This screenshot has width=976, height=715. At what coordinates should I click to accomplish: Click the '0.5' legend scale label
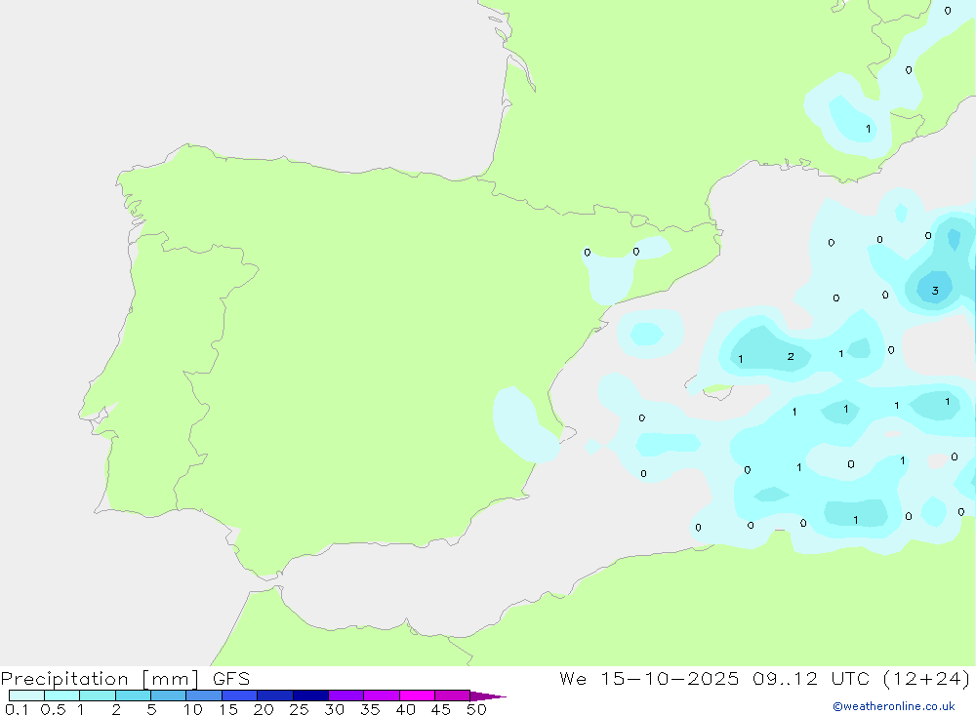[x=53, y=709]
